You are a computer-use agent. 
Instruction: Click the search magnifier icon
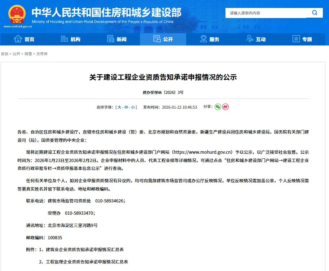315,13
